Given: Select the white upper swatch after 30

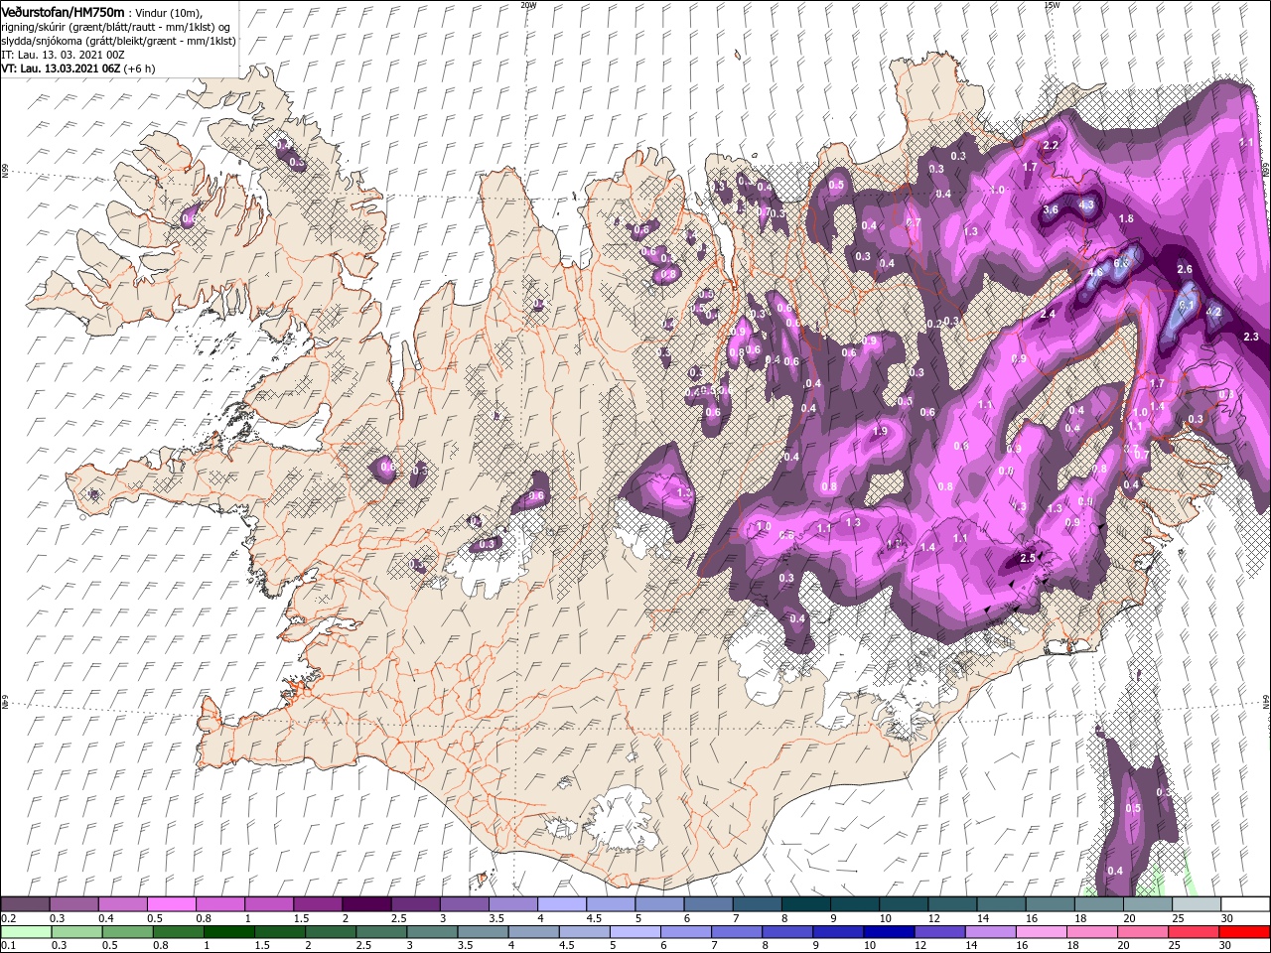Looking at the screenshot, I should click(x=1245, y=904).
